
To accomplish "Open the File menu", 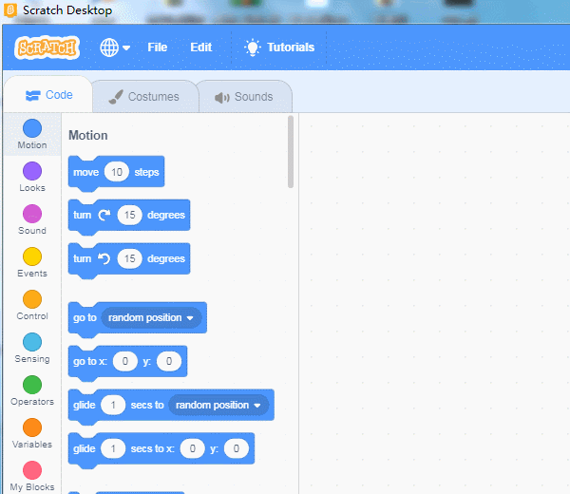I will click(x=157, y=47).
